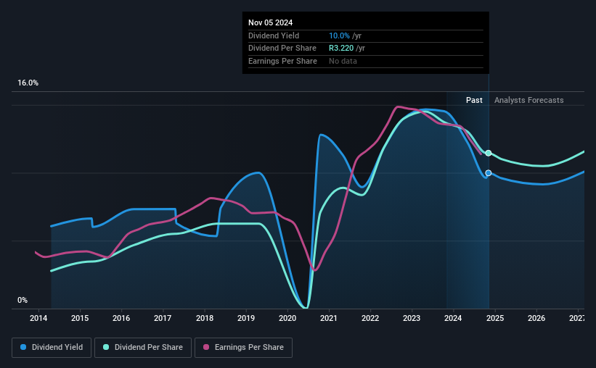Click the blue Dividend Yield legend dot
596x368 pixels.
(x=23, y=347)
